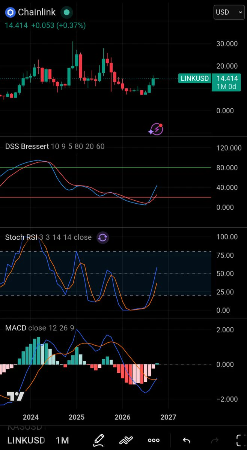247x450 pixels.
Task: Open the purple lightning alerts icon
Action: tap(156, 129)
